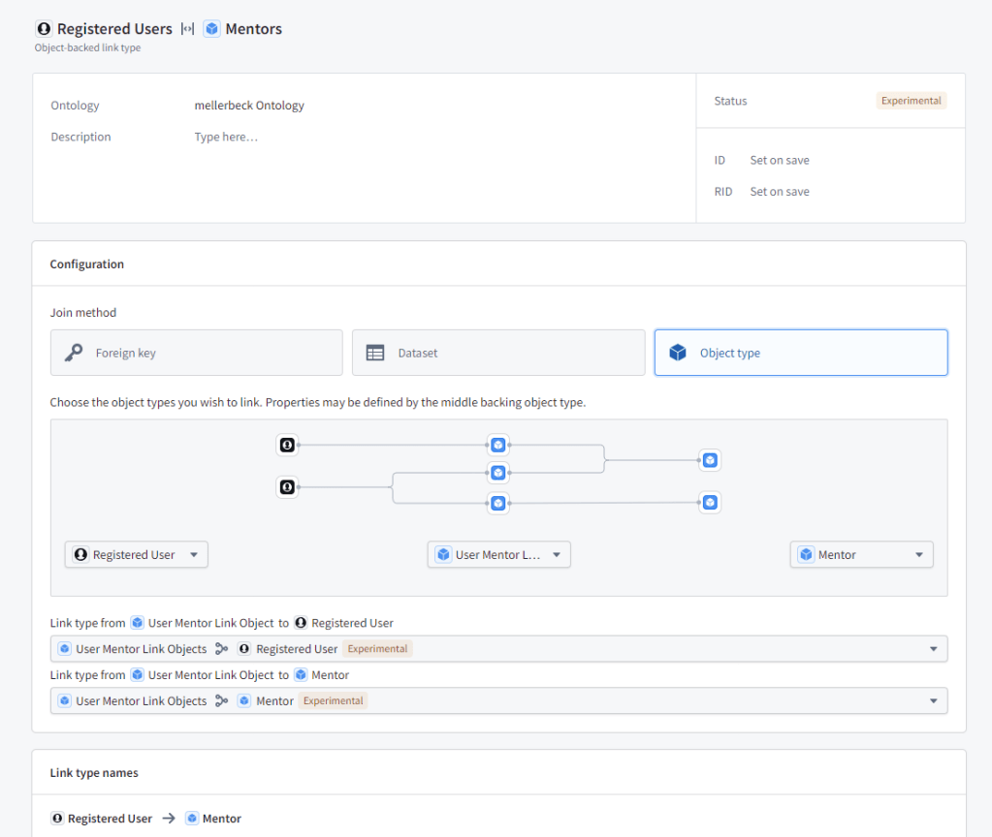Screen dimensions: 992x837
Task: Click the middle cube node in diagram
Action: tap(497, 473)
